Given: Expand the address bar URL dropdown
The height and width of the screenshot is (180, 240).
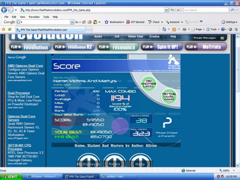Looking at the screenshot, I should coord(166,10).
